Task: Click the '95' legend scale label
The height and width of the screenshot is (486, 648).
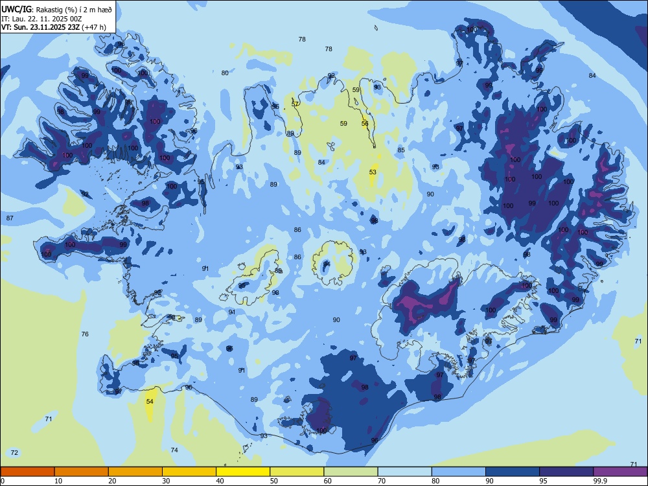Action: (x=544, y=481)
